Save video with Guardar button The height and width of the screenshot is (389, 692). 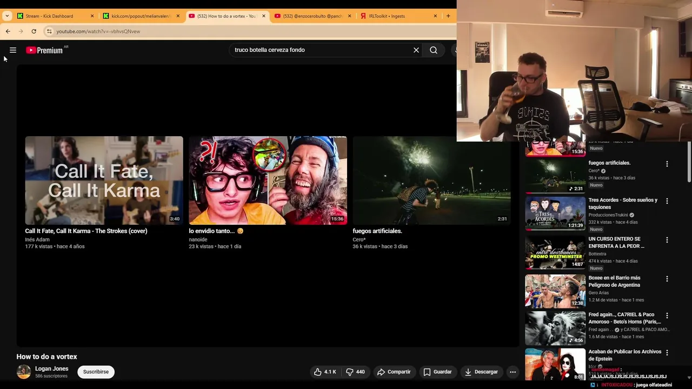437,372
